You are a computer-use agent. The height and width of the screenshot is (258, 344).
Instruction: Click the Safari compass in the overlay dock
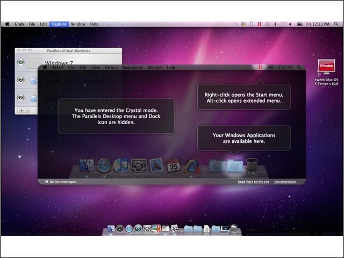tap(104, 165)
